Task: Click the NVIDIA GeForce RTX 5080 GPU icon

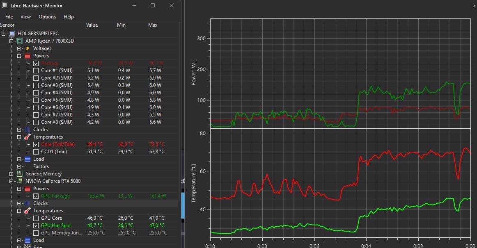Action: (x=19, y=181)
